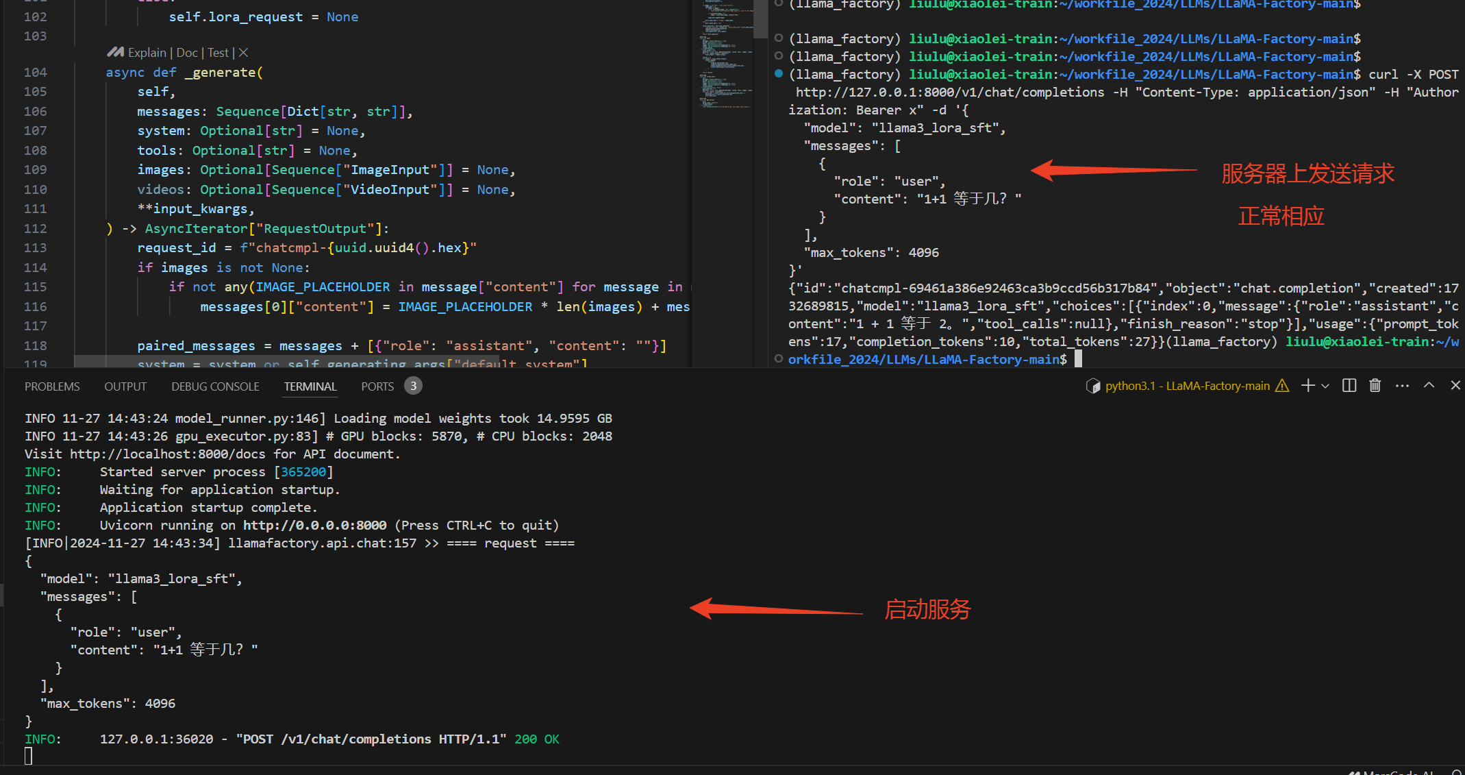Open the DEBUG CONSOLE tab
Screen dimensions: 1465x775
[x=215, y=386]
